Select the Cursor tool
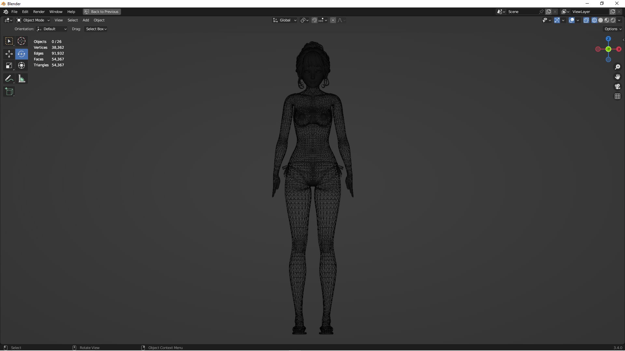This screenshot has height=351, width=625. pyautogui.click(x=21, y=41)
